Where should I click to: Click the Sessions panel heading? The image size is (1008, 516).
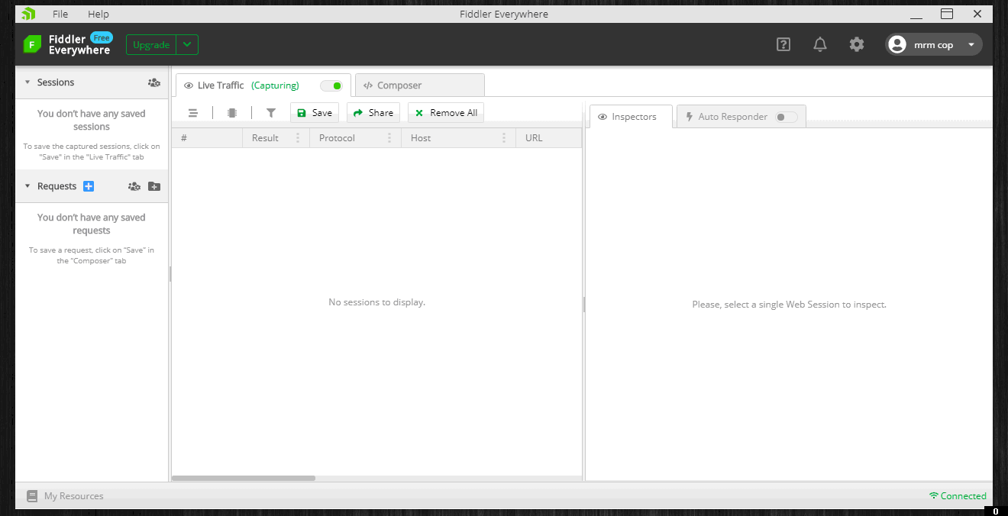[x=56, y=82]
